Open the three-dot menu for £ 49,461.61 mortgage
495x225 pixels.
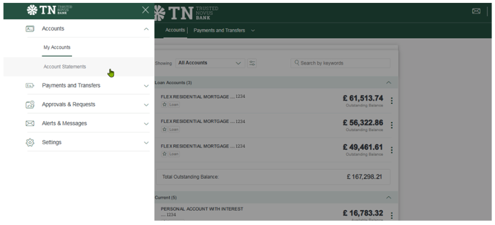click(391, 150)
